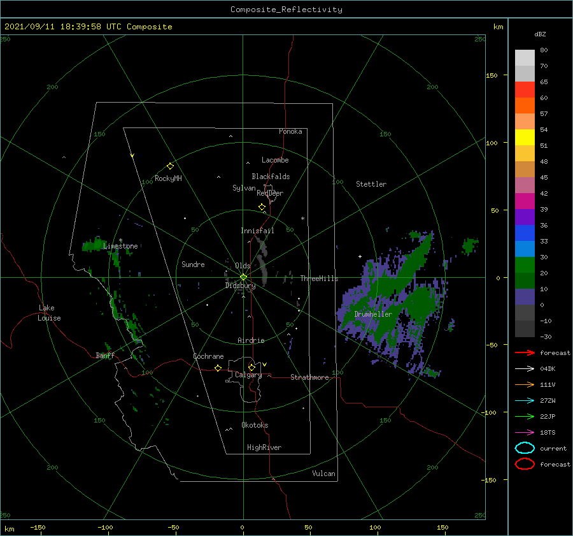Click the Strathmore town label
Viewport: 573px width, 536px height.
click(x=309, y=377)
